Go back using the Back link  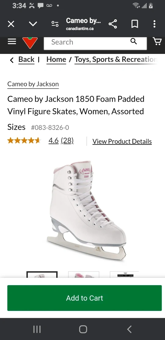26,59
